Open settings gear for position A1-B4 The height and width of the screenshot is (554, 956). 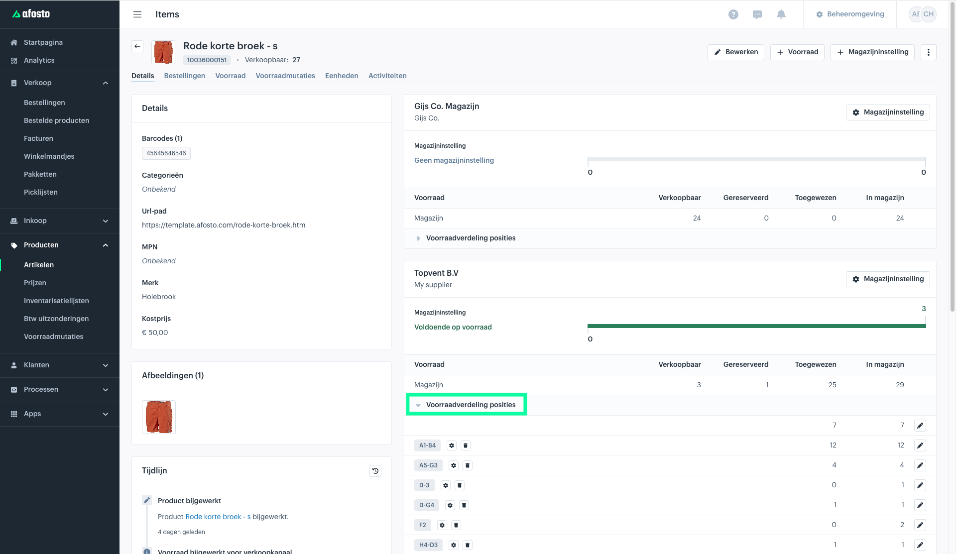452,445
